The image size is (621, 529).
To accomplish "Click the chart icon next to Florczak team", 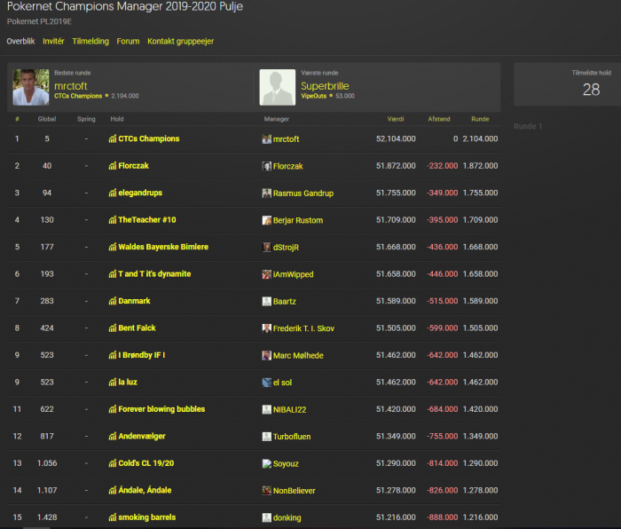I will pos(113,166).
